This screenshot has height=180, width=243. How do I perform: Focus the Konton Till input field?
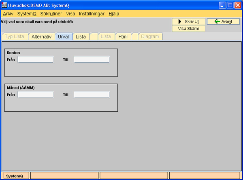[92, 59]
